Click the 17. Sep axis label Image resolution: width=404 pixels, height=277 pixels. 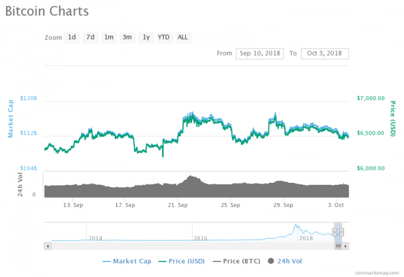[125, 205]
